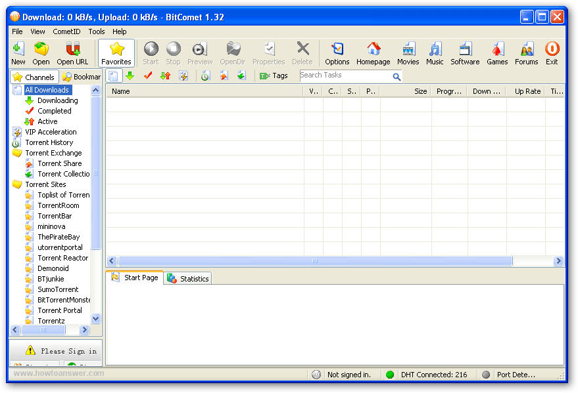Open the Games channel icon
This screenshot has height=393, width=578.
497,53
